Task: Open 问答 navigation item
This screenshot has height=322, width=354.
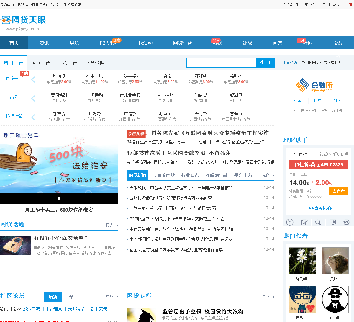Action: (x=278, y=43)
